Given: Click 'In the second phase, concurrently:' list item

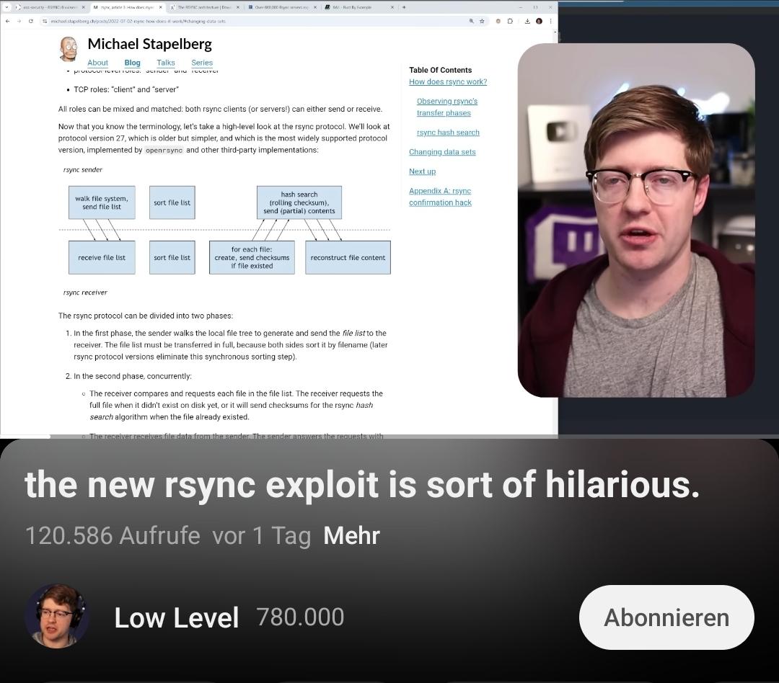Looking at the screenshot, I should 132,376.
